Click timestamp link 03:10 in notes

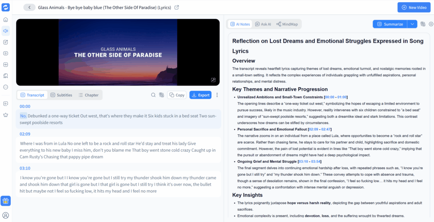303,161
